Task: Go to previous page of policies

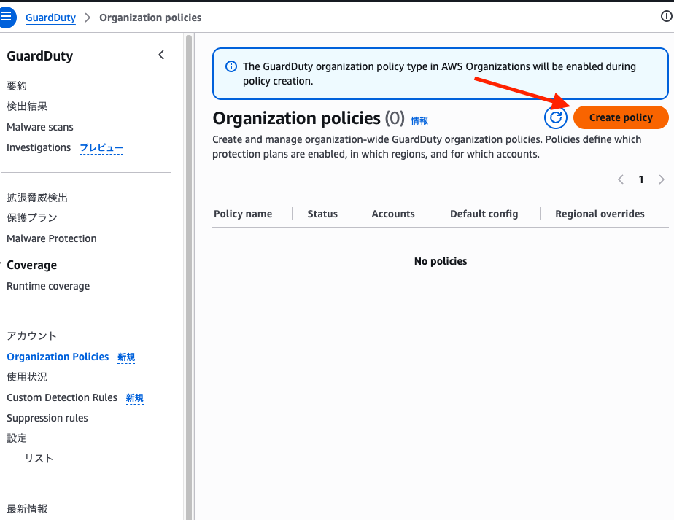Action: [x=620, y=179]
